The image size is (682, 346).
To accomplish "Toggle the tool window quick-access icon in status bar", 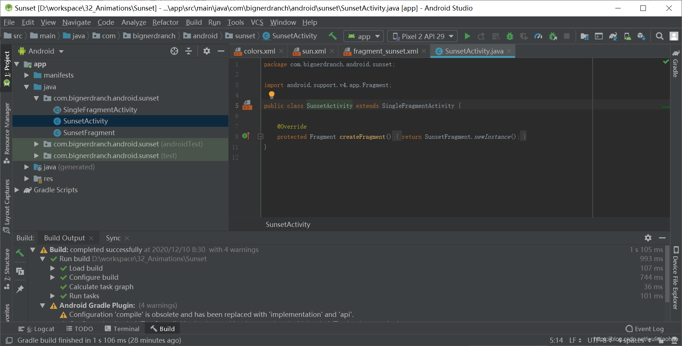I will click(x=9, y=340).
